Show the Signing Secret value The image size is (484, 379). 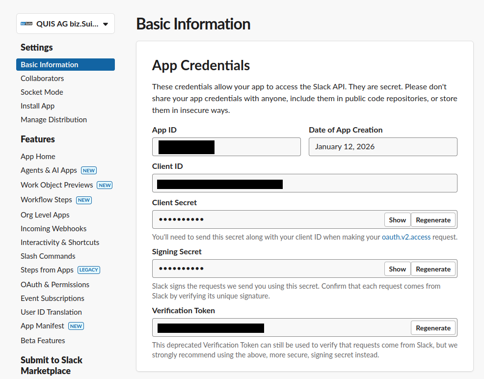[397, 269]
